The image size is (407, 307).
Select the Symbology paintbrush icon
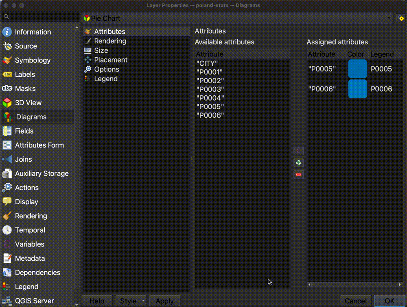[7, 61]
